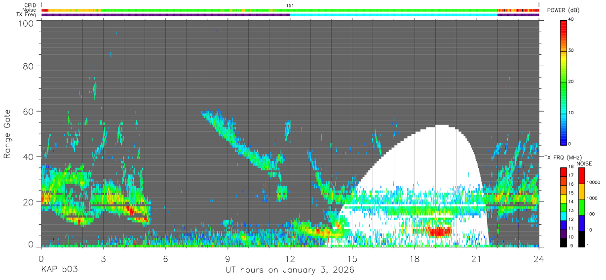Click the CPID label at top left
Viewport: 606px width, 280px height.
pyautogui.click(x=31, y=5)
